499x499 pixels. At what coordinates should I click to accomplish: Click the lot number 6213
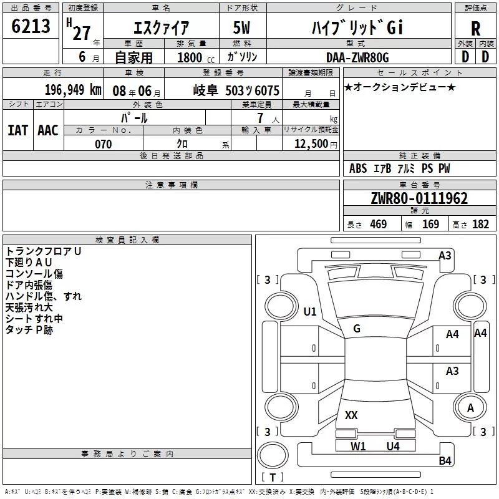click(31, 26)
